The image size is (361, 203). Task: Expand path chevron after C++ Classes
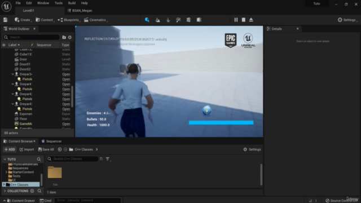coord(96,149)
